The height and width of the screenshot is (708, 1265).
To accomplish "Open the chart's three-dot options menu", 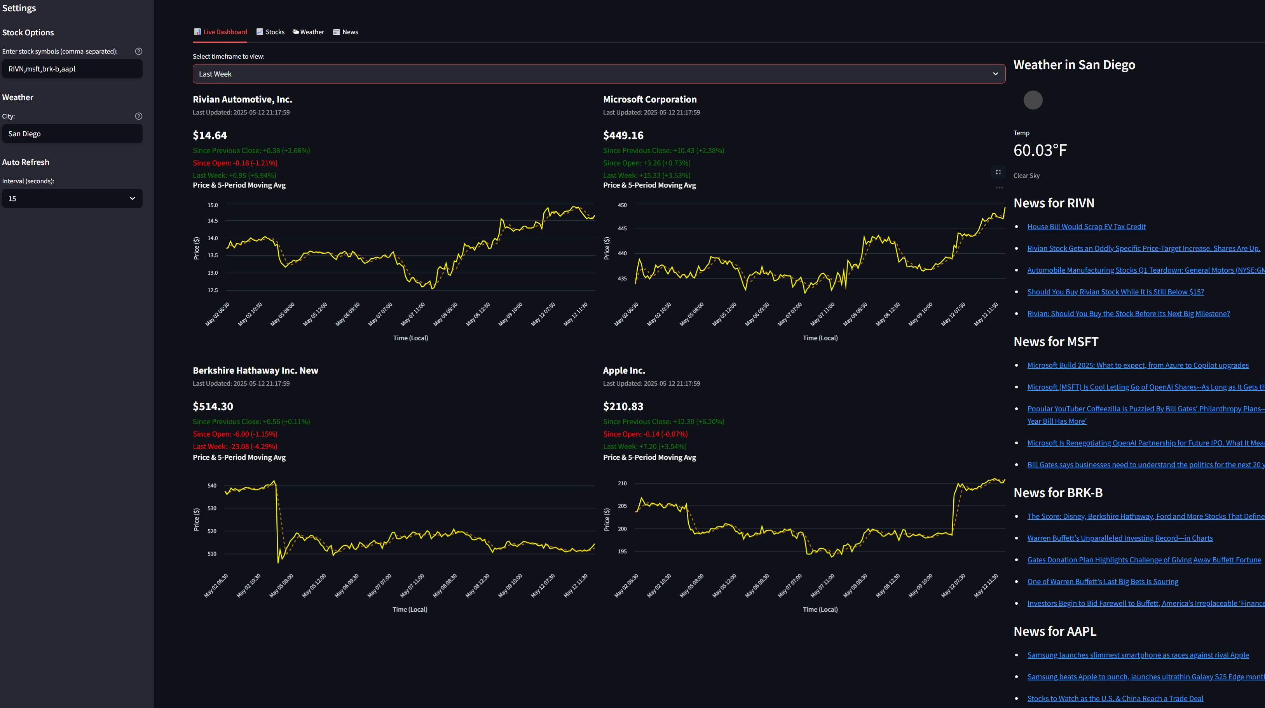I will point(999,188).
